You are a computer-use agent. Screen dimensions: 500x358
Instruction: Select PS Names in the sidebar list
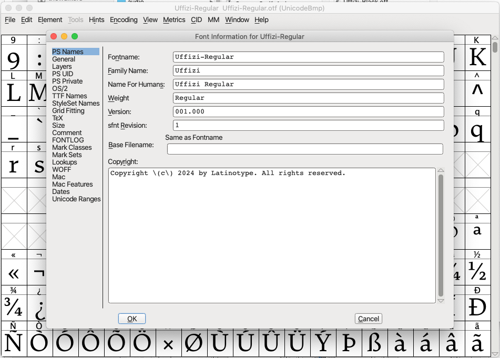point(76,52)
